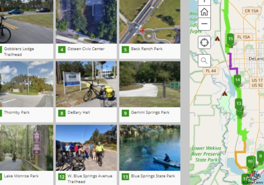The image size is (264, 185).
Task: View the Gemini Springs Park photo
Action: [150, 84]
